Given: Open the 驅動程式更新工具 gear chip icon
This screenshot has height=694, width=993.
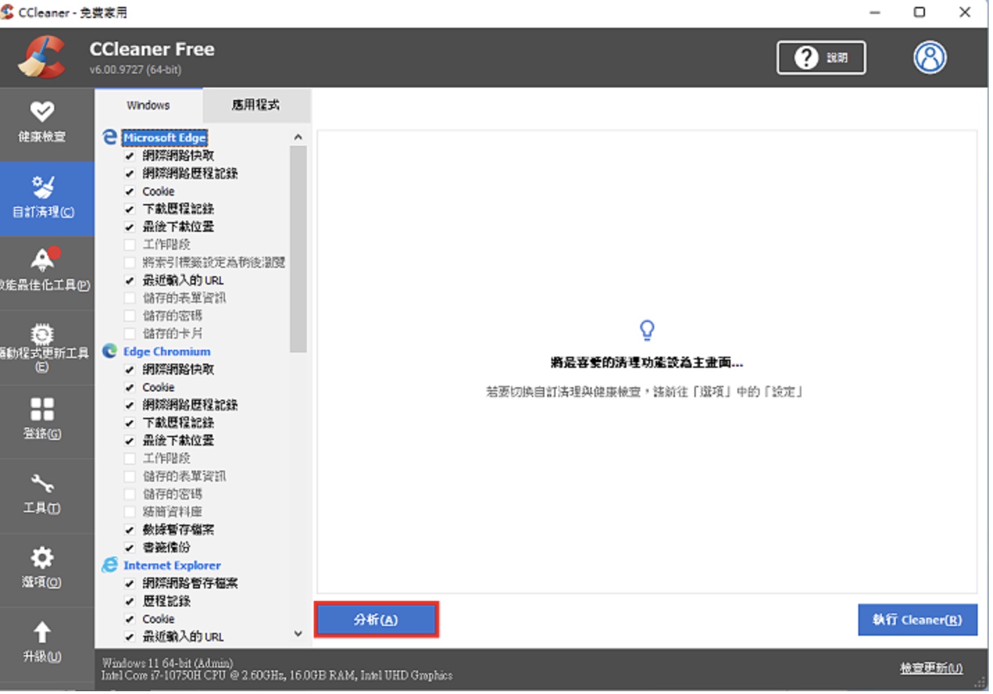Looking at the screenshot, I should [x=42, y=334].
